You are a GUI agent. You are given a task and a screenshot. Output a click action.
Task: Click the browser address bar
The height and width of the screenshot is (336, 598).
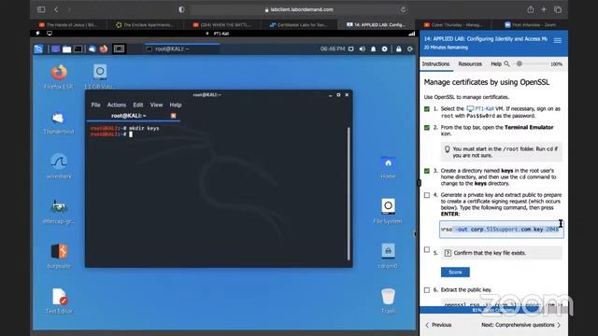299,9
